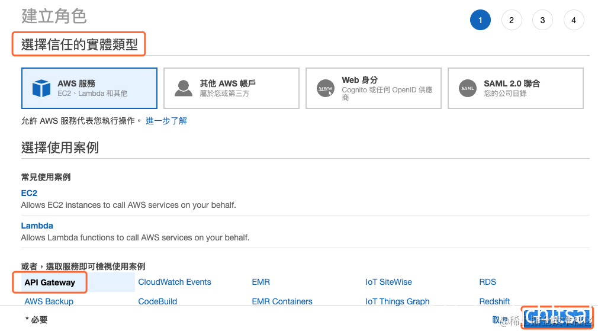This screenshot has height=331, width=598.
Task: Open the 進一步了解 learn more link
Action: (x=166, y=121)
